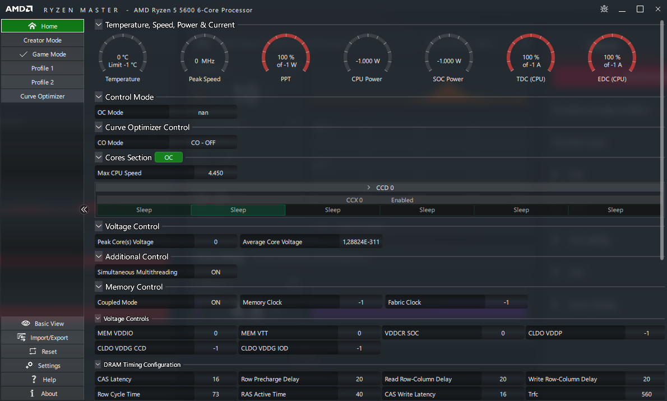Open the Home tab

coord(43,26)
